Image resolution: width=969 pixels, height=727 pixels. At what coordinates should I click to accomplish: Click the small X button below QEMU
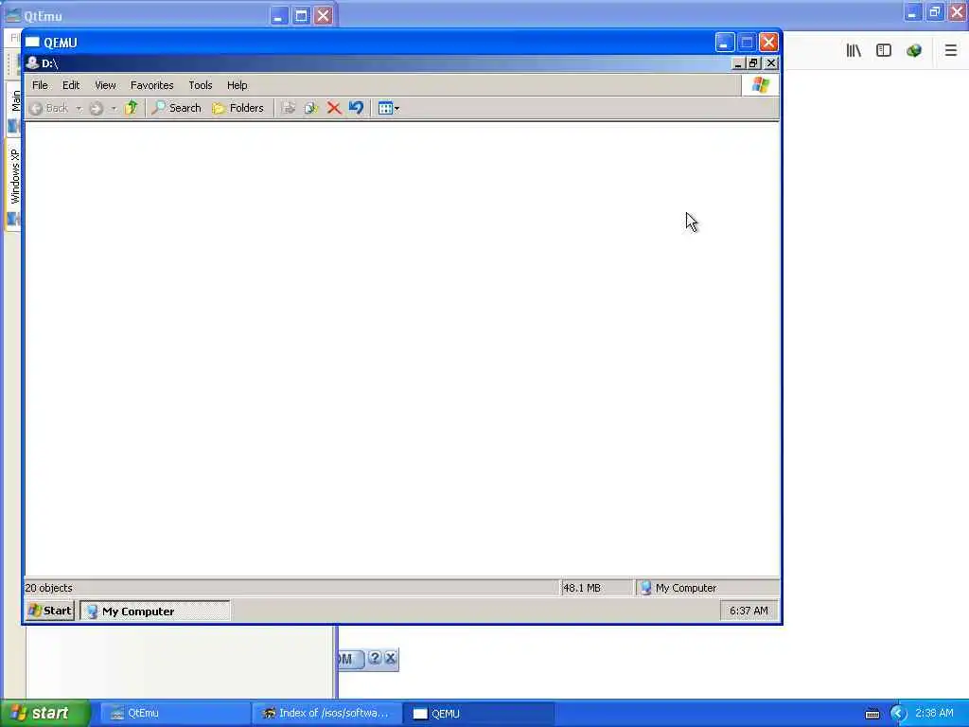pos(391,659)
